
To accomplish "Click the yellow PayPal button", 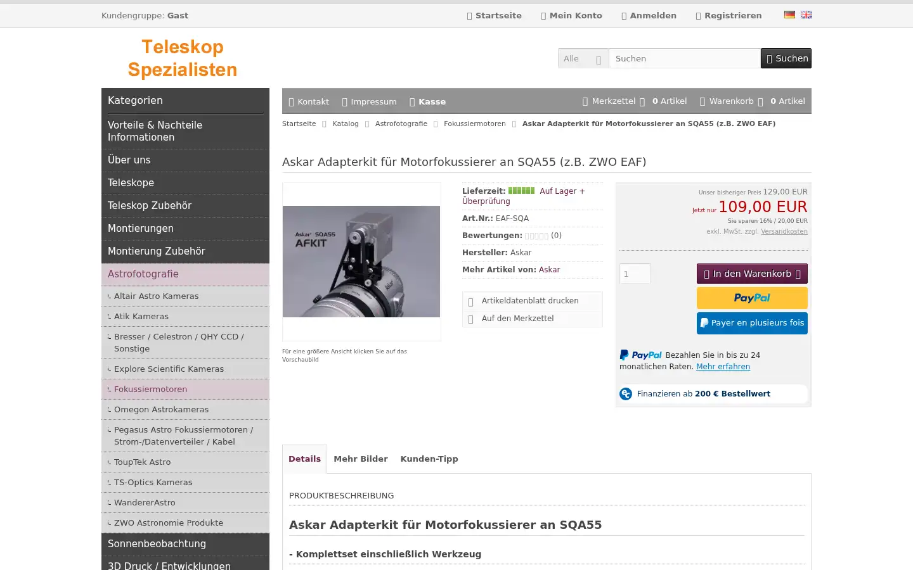I will [752, 298].
